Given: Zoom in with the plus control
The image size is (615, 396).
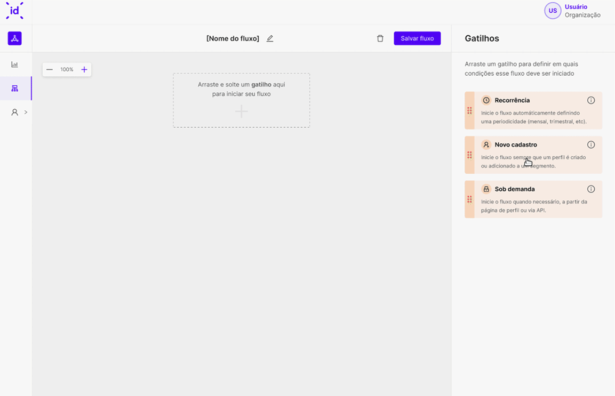Looking at the screenshot, I should tap(84, 69).
